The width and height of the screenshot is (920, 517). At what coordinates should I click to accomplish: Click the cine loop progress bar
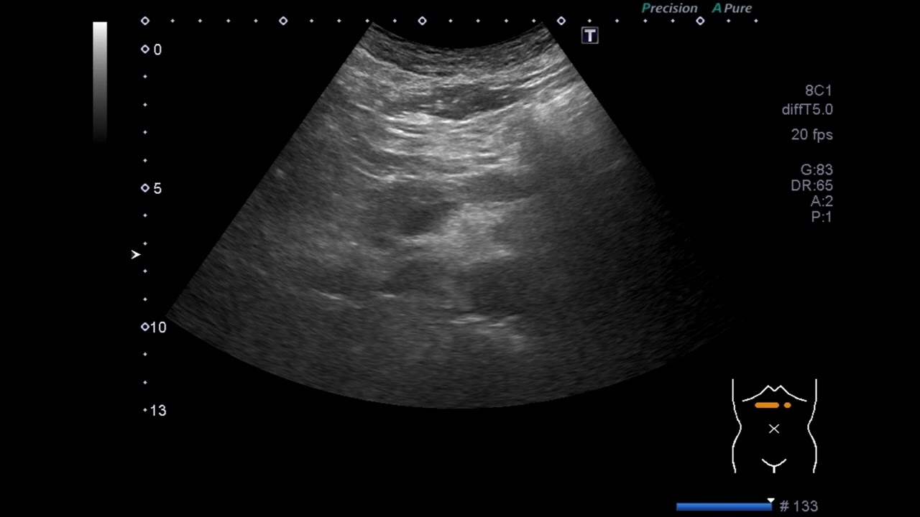[724, 507]
